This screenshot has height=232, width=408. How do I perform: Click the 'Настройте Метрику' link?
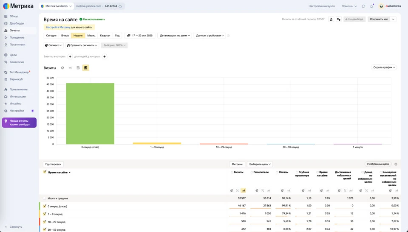click(58, 27)
